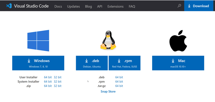The image size is (215, 102).
Task: Open the search magnifier icon
Action: tap(179, 6)
